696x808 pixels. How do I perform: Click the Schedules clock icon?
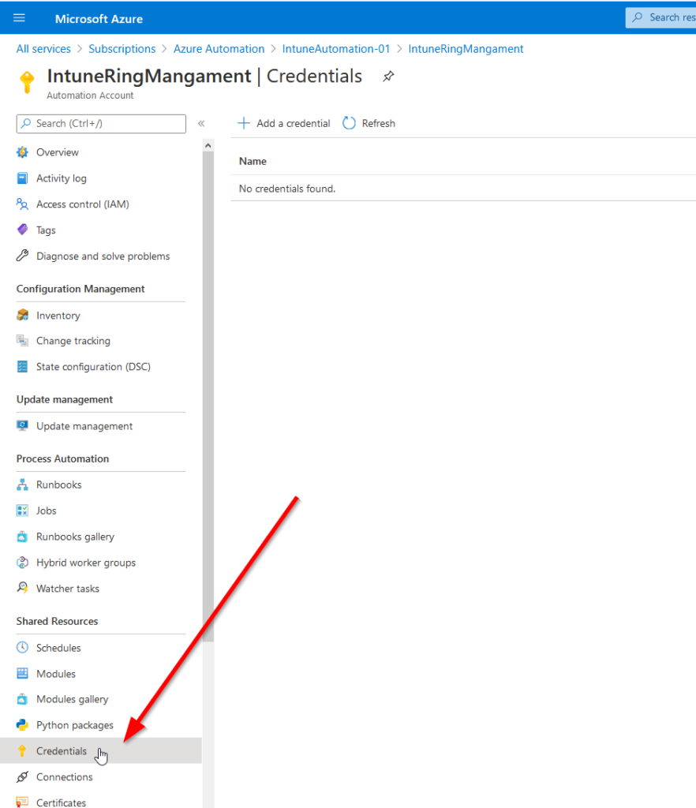pos(22,647)
